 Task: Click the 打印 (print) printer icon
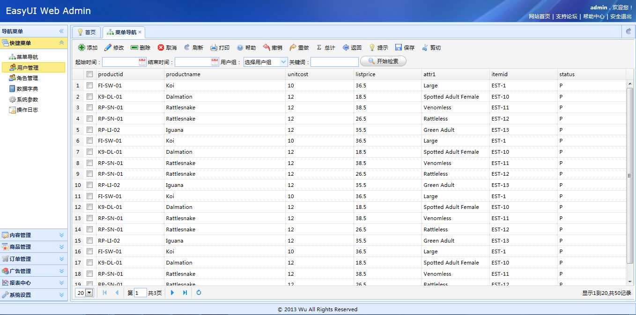[214, 48]
